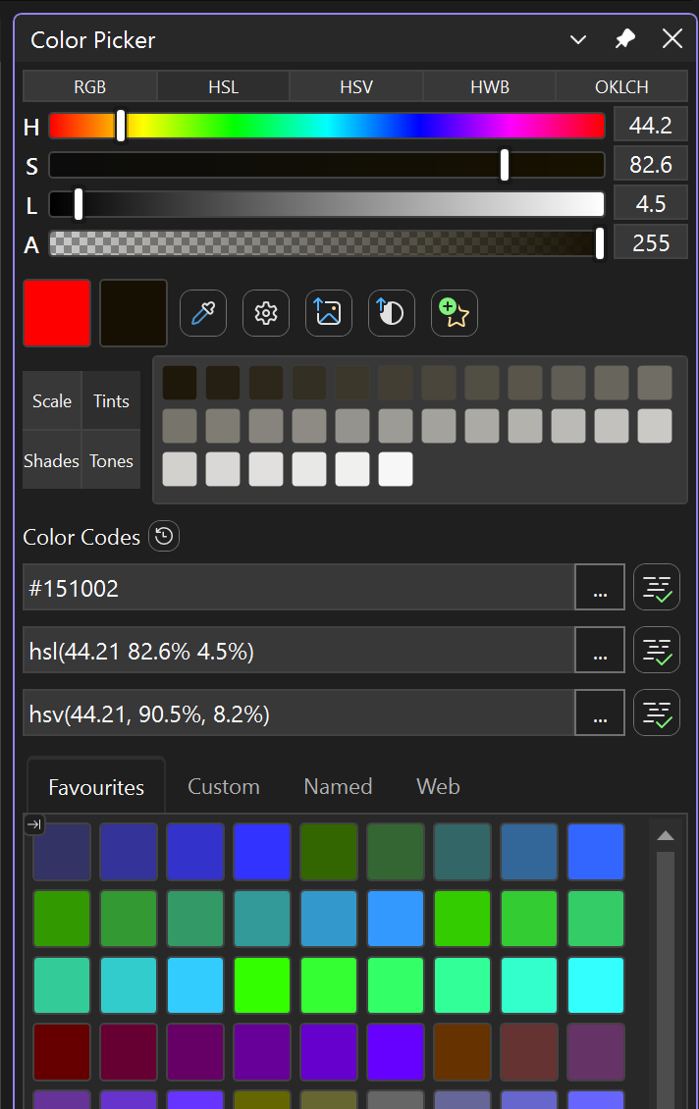The image size is (699, 1109).
Task: Expand the ellipsis menu next to hsl code
Action: 600,650
